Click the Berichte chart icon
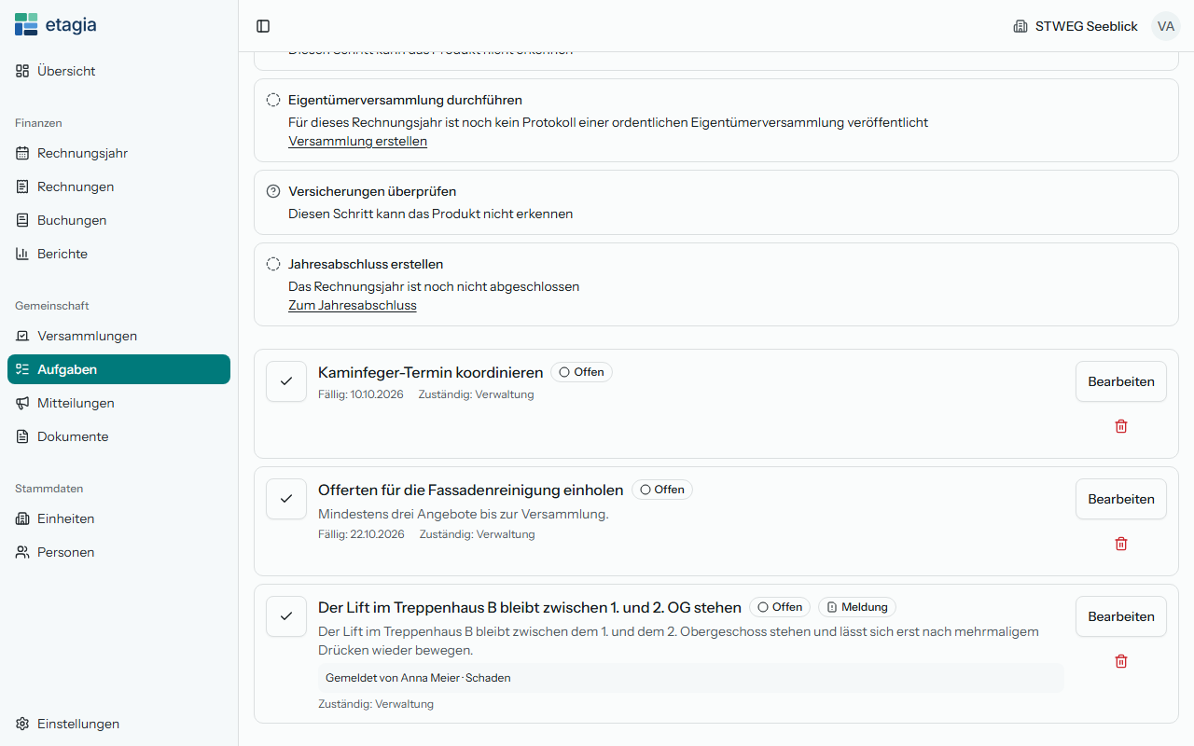 click(22, 254)
